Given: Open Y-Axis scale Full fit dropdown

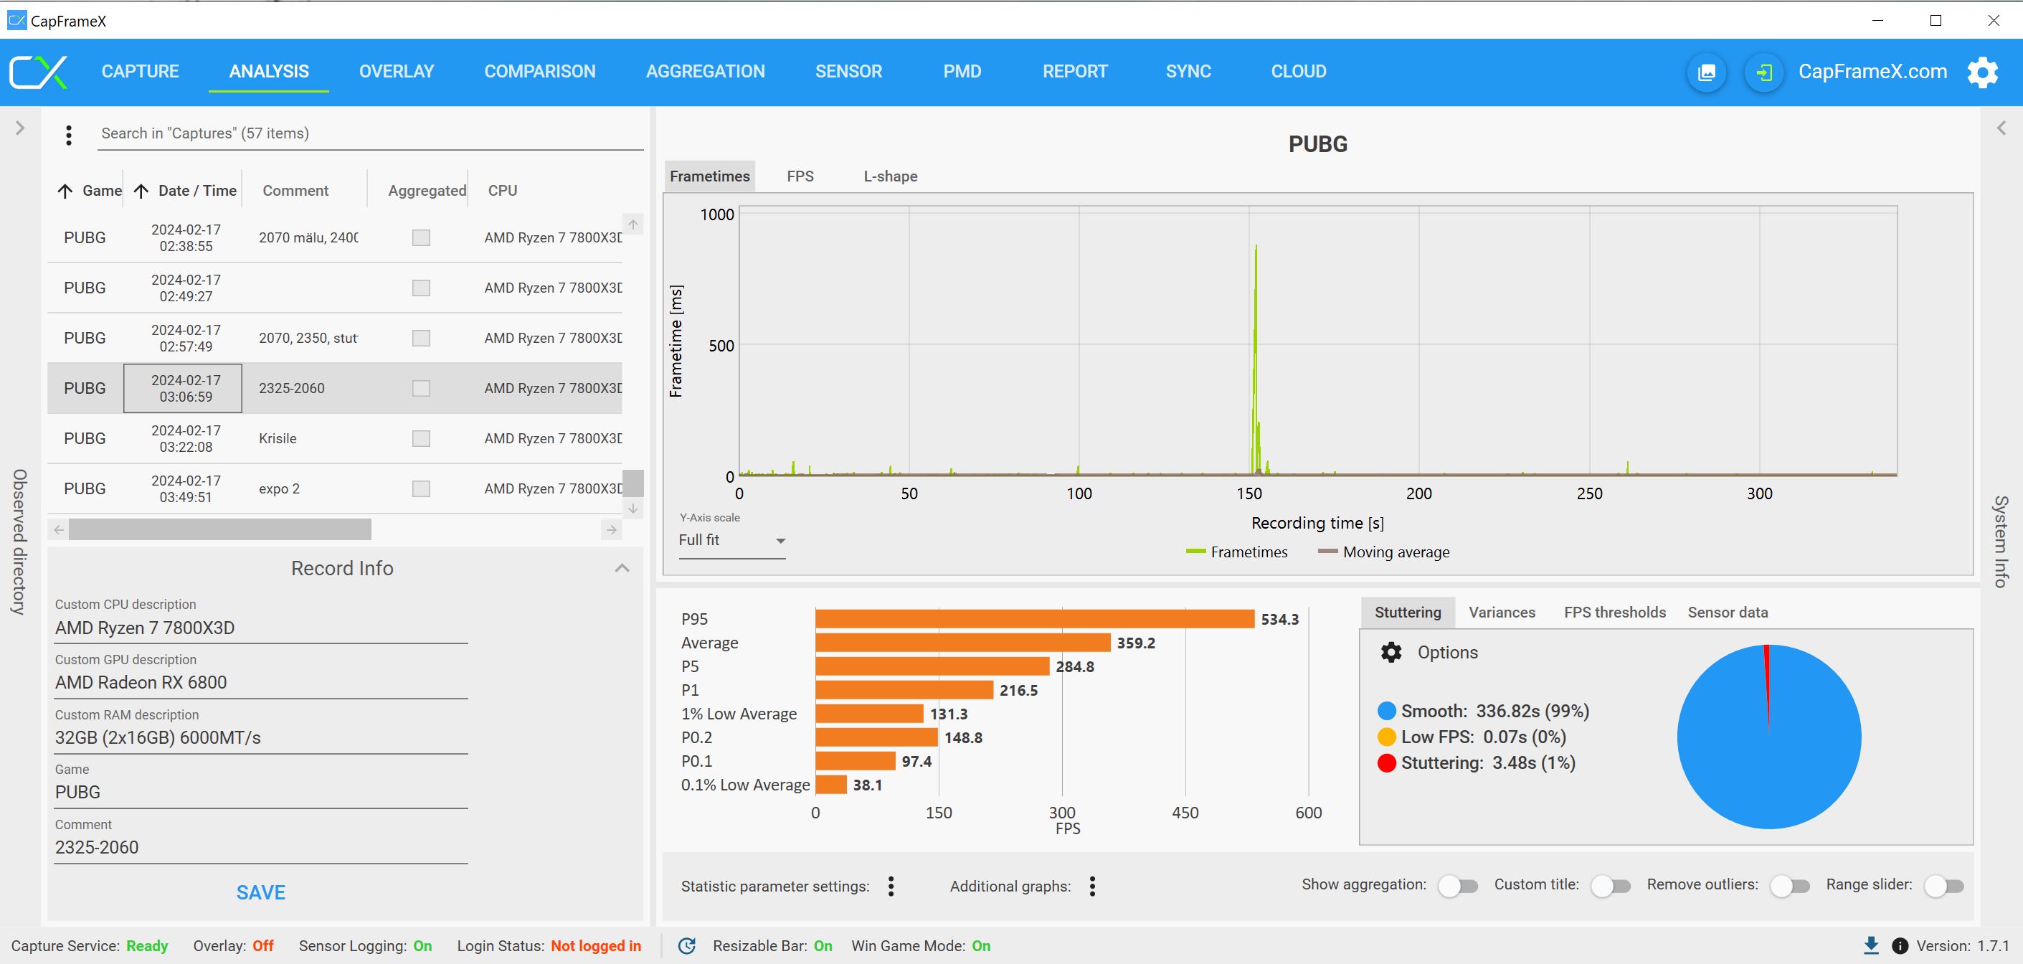Looking at the screenshot, I should [732, 541].
